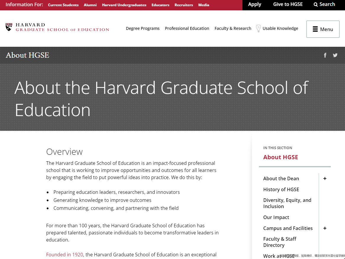Image resolution: width=345 pixels, height=259 pixels.
Task: Go to Faculty & Research section
Action: pos(233,28)
